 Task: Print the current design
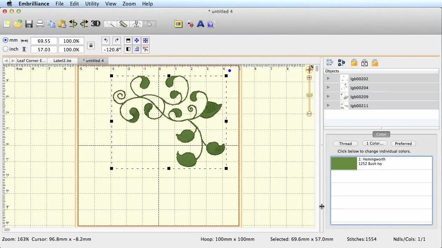40,24
